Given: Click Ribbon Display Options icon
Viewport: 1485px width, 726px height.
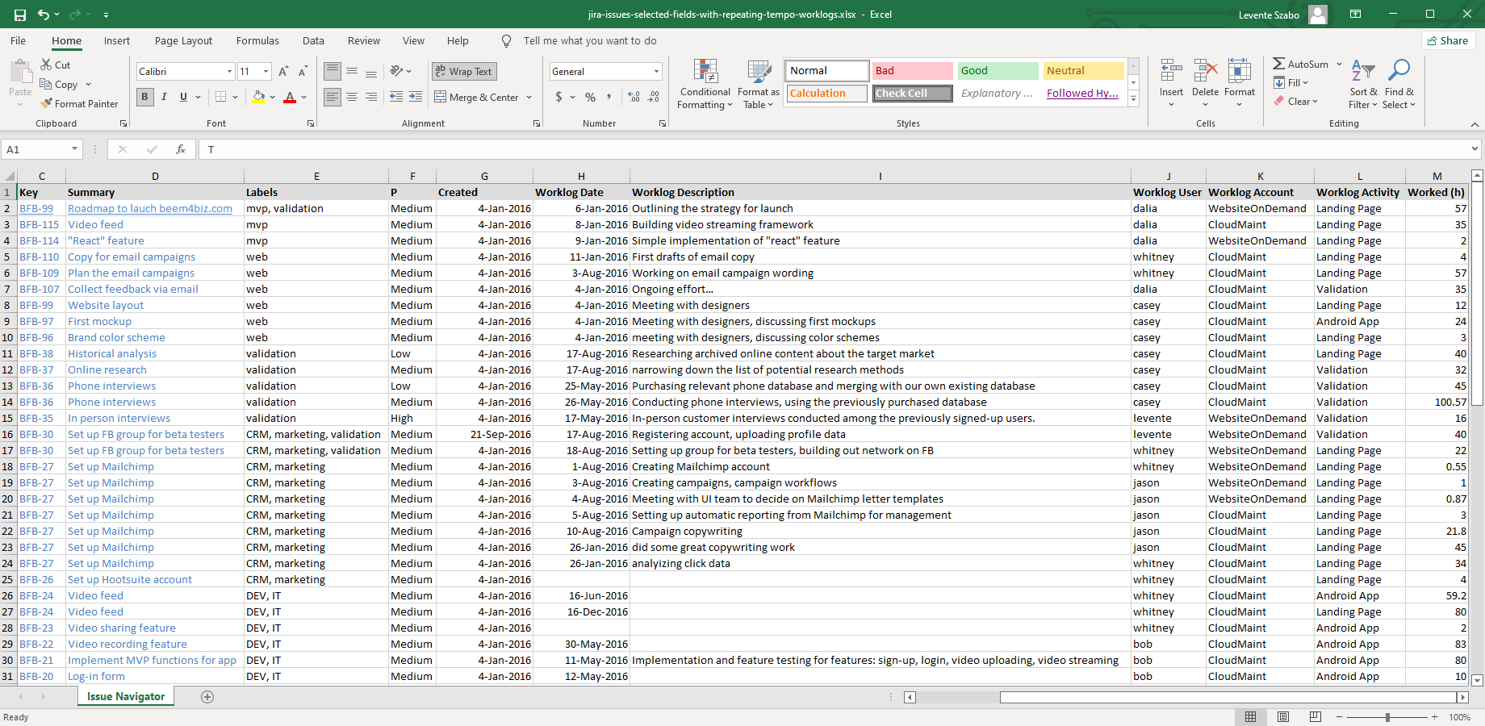Looking at the screenshot, I should [1356, 15].
